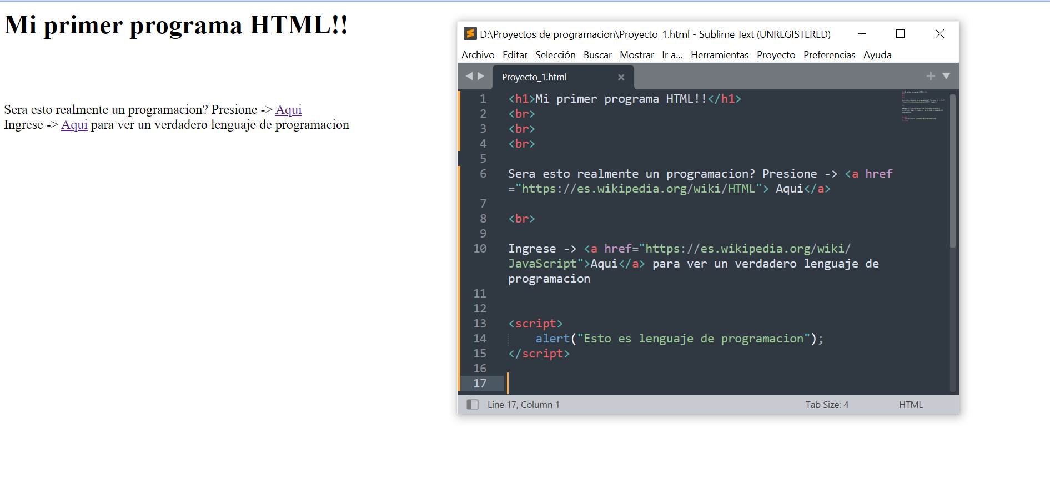Click the alert call on line 14
Screen dimensions: 1050x479
[679, 339]
